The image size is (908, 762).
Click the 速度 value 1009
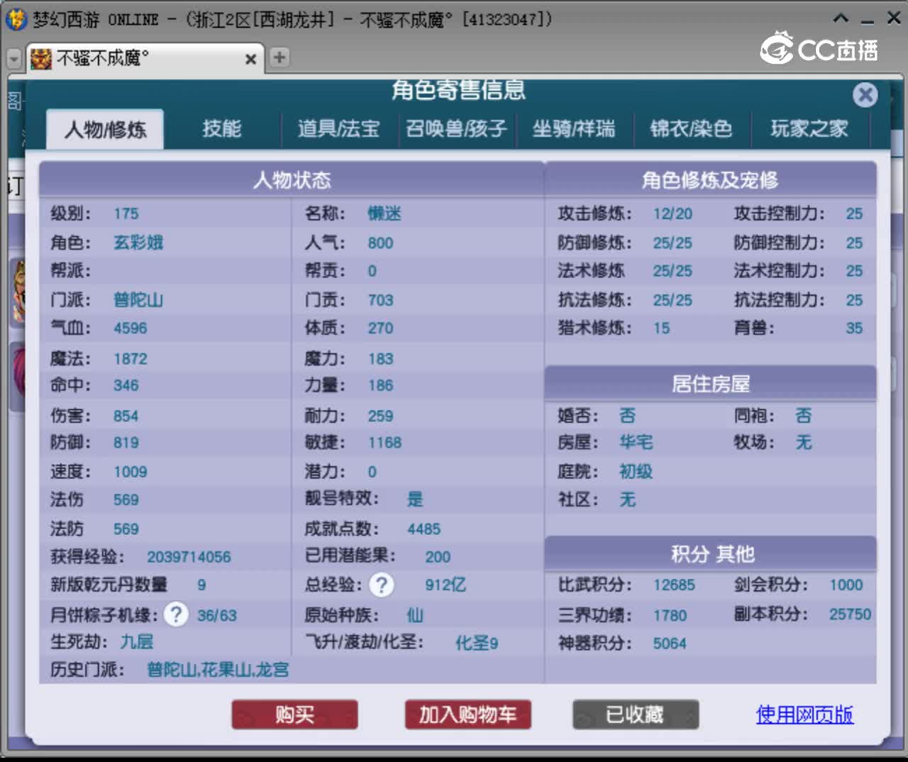point(131,472)
